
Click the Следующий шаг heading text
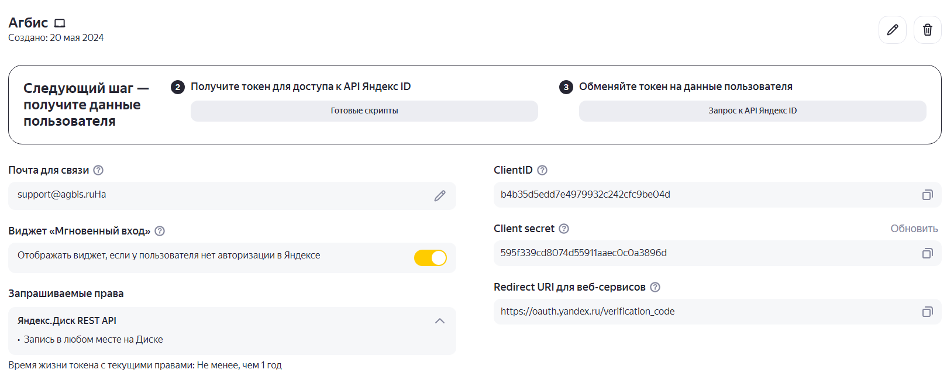pos(86,105)
